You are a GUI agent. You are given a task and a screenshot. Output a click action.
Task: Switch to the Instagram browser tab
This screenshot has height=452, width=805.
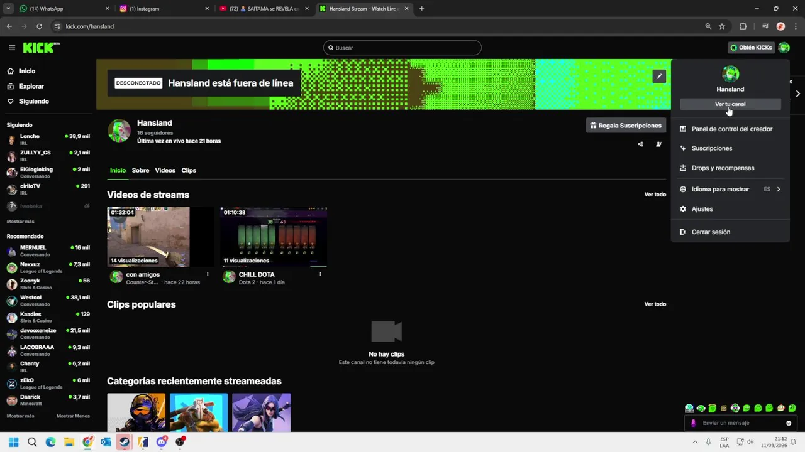click(164, 9)
